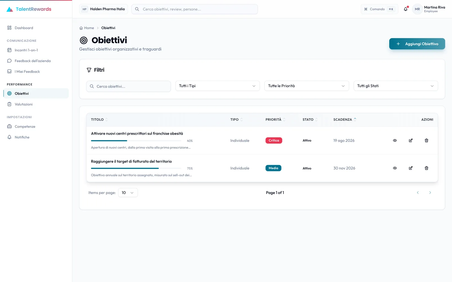
Task: Click the MR user avatar
Action: tap(417, 9)
